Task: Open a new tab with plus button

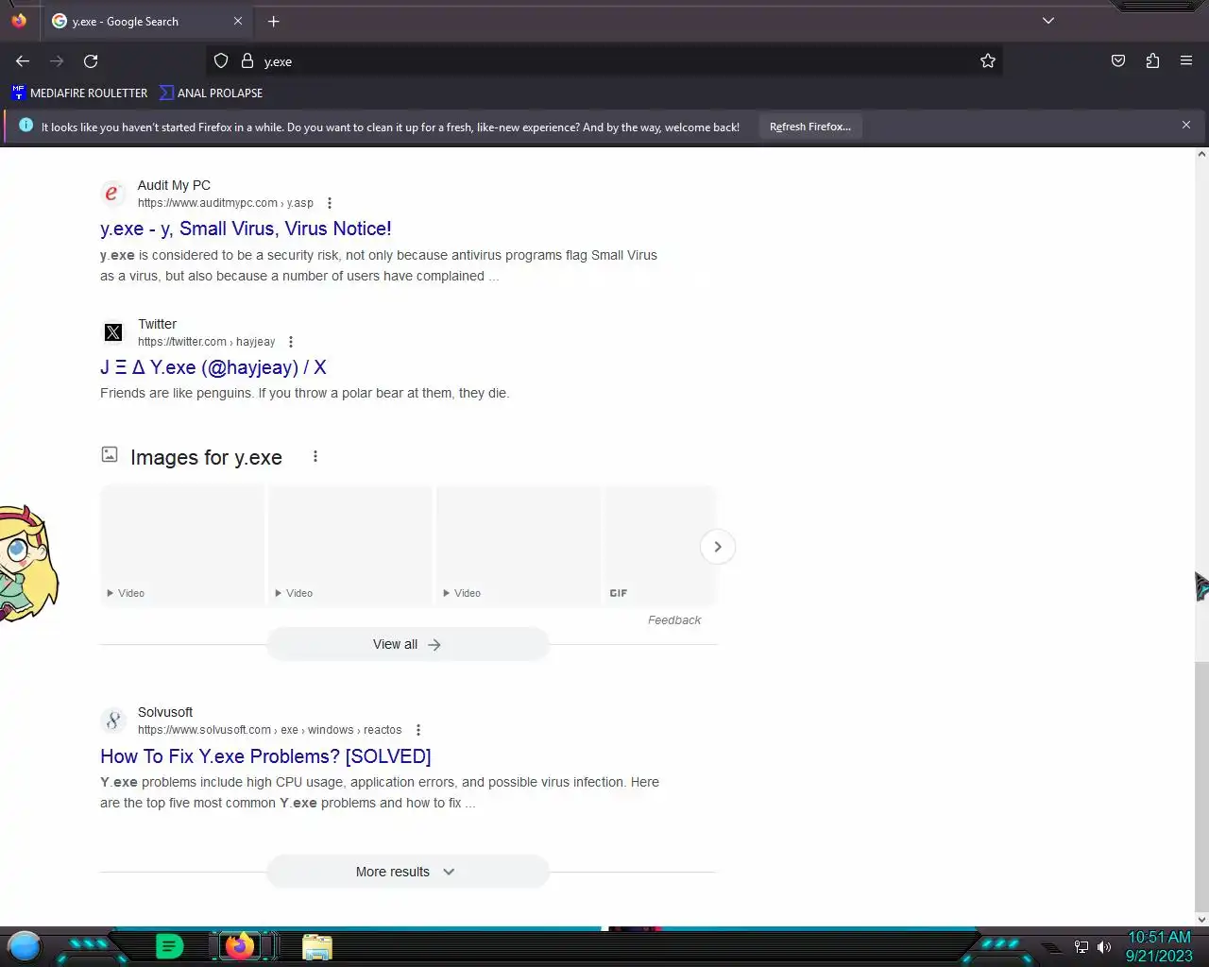Action: (x=273, y=21)
